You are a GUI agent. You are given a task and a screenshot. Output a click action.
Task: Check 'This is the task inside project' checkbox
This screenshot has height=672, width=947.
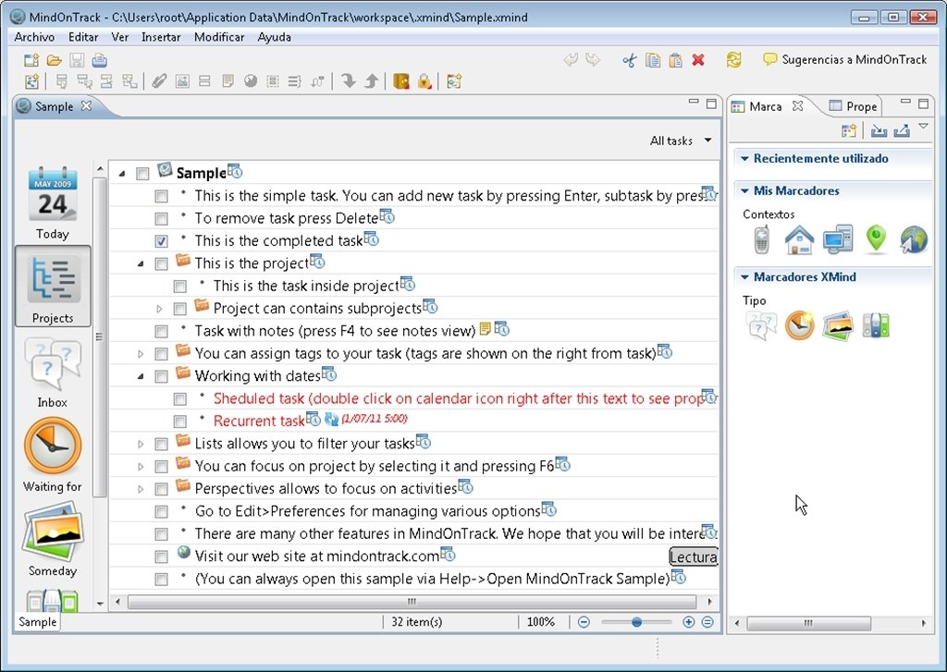180,287
